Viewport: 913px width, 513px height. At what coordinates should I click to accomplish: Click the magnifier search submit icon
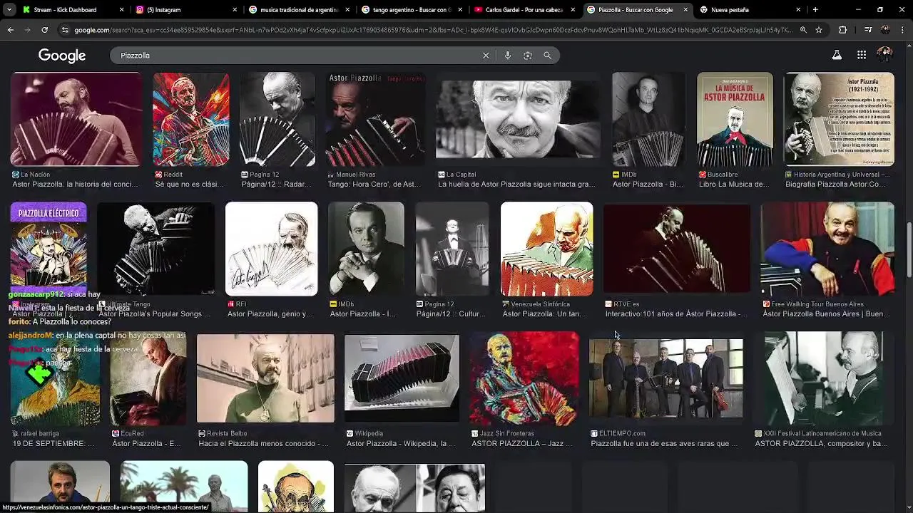click(x=547, y=56)
